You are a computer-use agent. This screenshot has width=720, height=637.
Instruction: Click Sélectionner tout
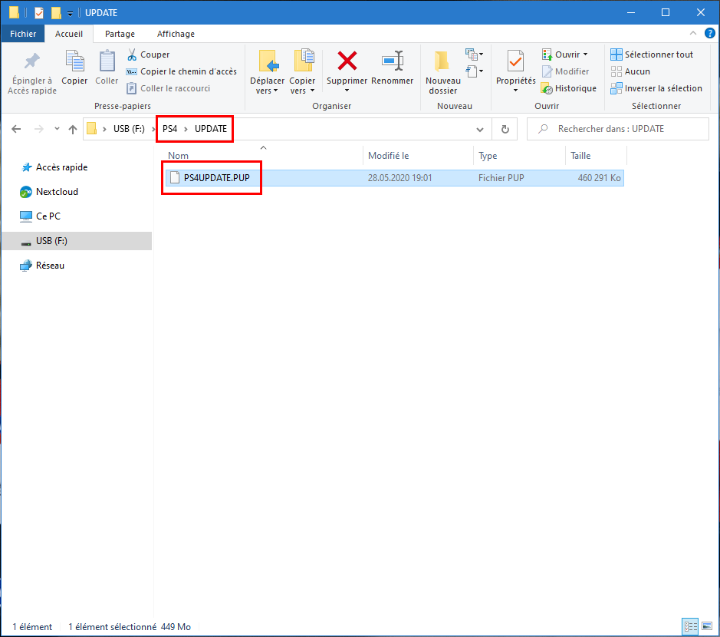tap(652, 54)
